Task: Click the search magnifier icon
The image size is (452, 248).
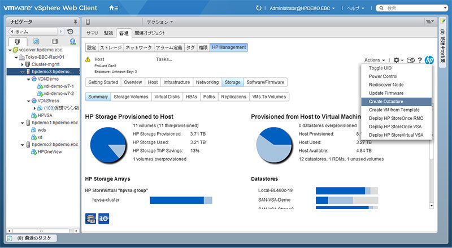Action: click(381, 8)
